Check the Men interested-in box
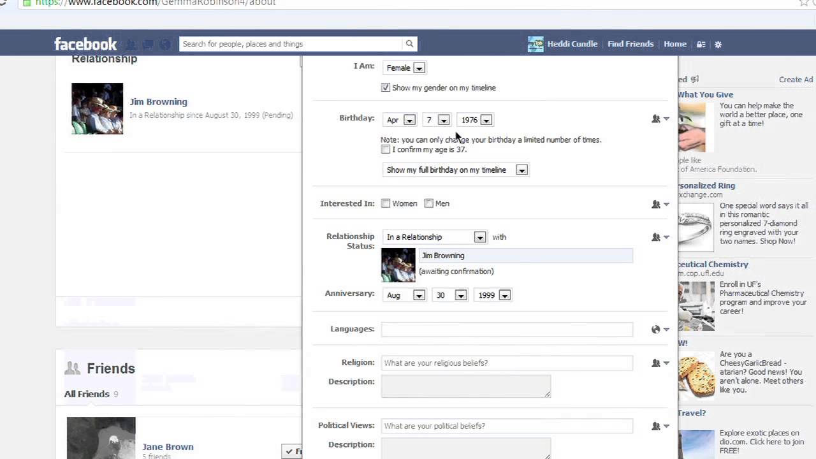This screenshot has width=816, height=459. pyautogui.click(x=429, y=203)
